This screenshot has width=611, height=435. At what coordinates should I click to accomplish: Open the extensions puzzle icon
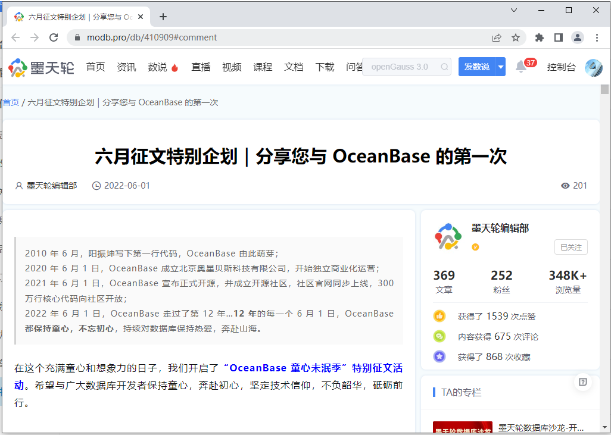point(540,37)
